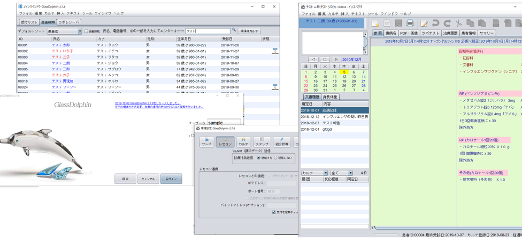This screenshot has width=522, height=240.
Task: Open the 患者ID sort dropdown
Action: 64,31
